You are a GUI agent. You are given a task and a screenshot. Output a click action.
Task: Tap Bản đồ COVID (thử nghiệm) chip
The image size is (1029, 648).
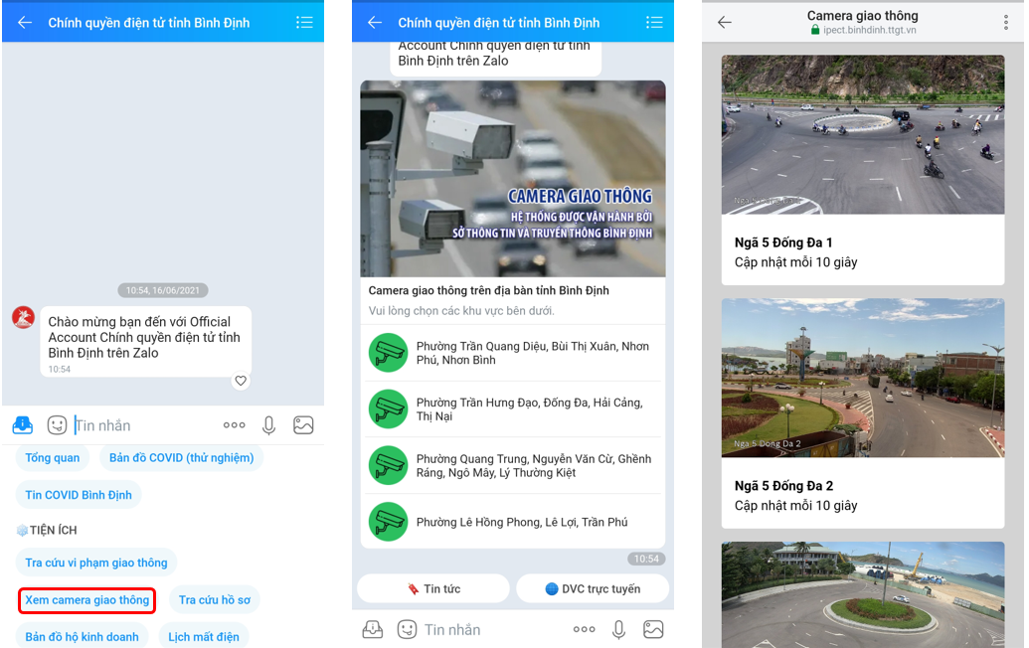pyautogui.click(x=181, y=458)
